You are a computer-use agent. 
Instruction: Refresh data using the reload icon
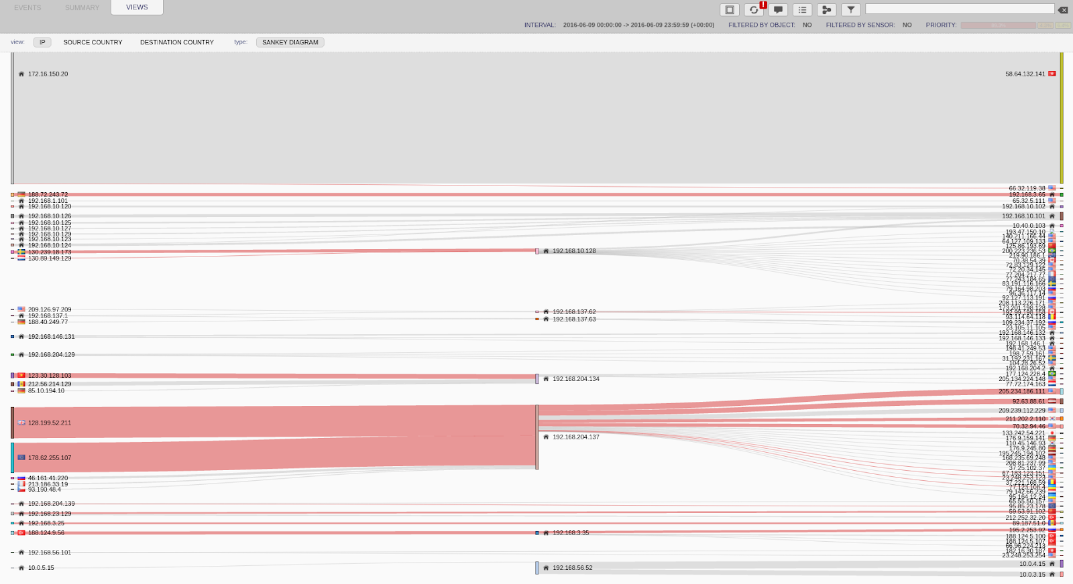[754, 9]
